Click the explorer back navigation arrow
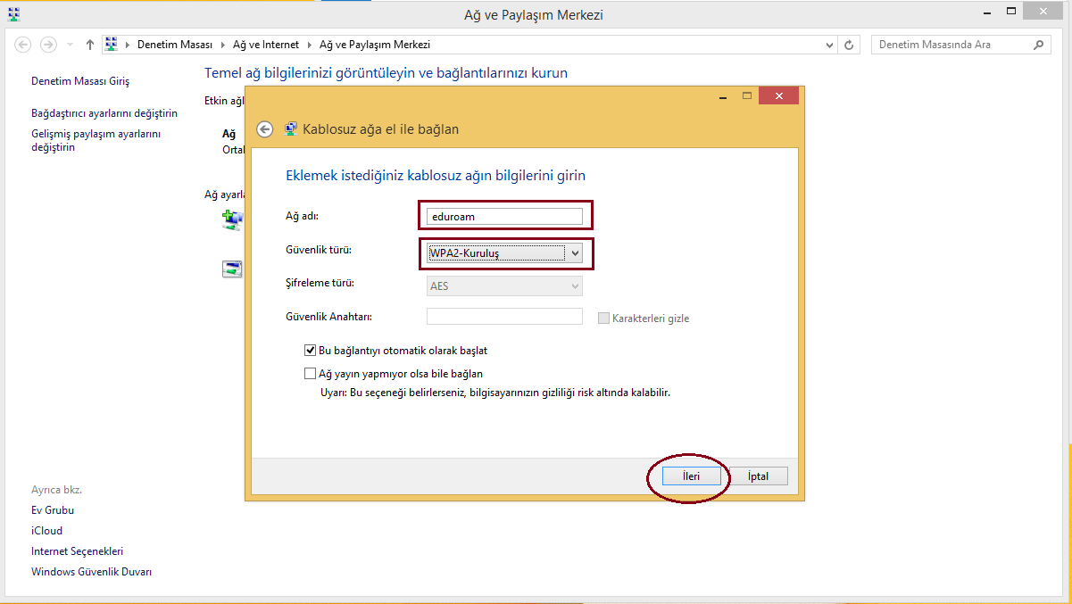 (x=23, y=45)
